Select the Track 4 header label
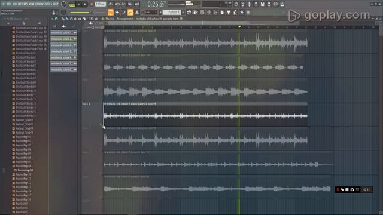Image resolution: width=383 pixels, height=215 pixels. click(86, 104)
